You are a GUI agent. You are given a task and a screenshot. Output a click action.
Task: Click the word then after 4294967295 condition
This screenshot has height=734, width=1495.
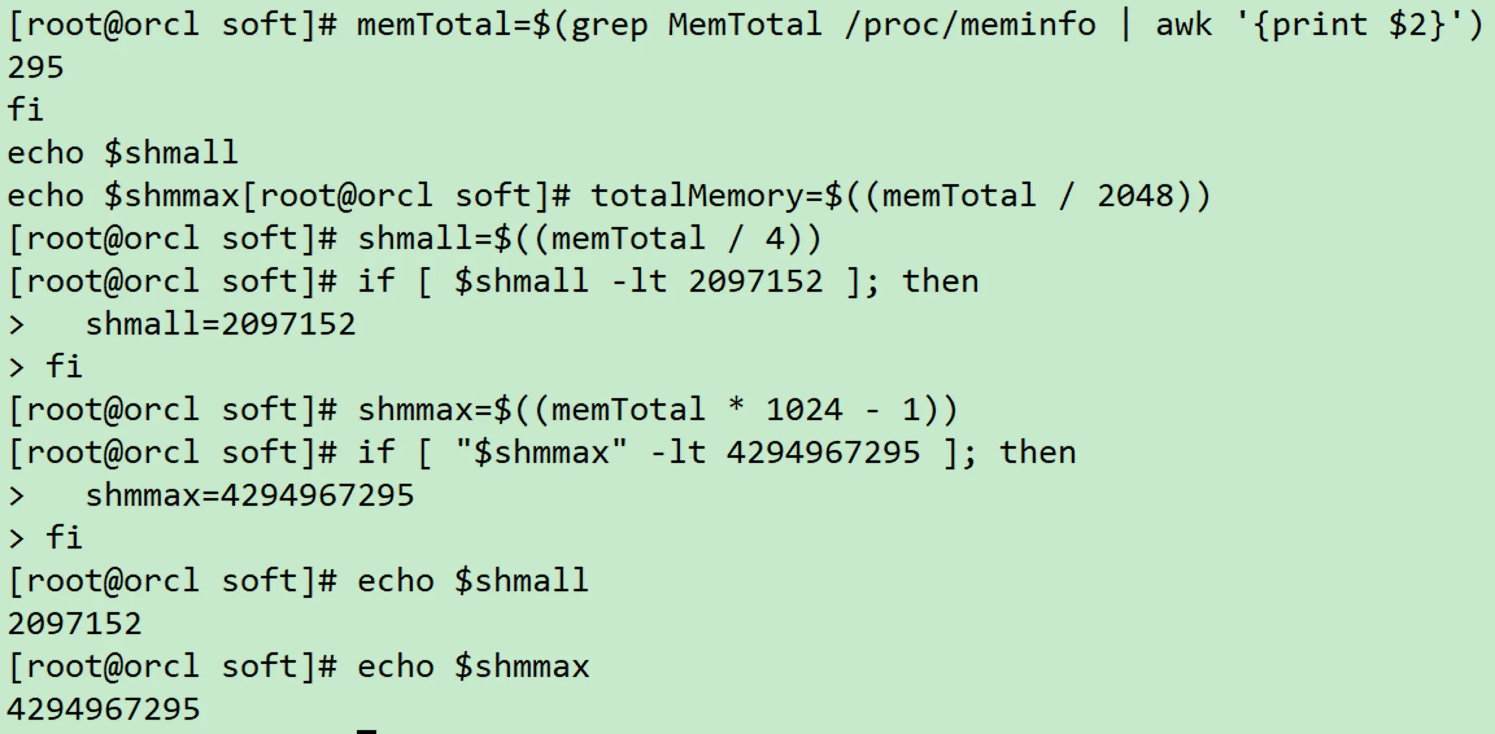[1038, 453]
